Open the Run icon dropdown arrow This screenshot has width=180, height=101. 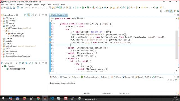[85, 8]
